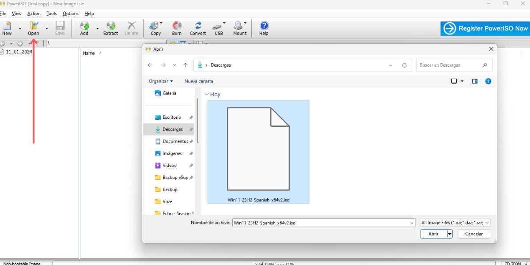Go back in the Abrir dialog
The image size is (530, 265).
click(150, 65)
